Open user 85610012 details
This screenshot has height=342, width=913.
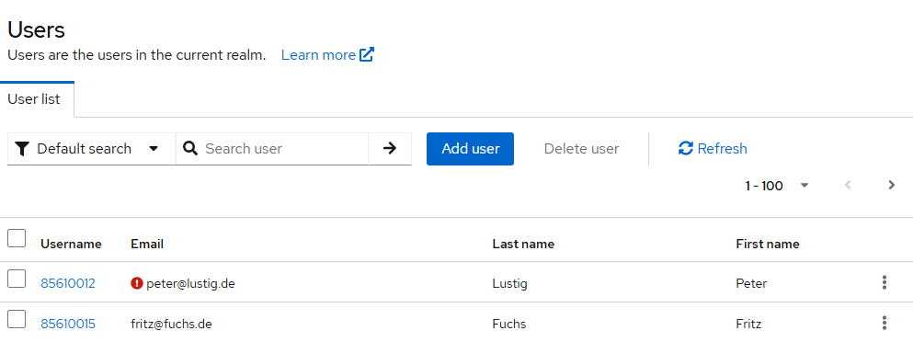67,284
